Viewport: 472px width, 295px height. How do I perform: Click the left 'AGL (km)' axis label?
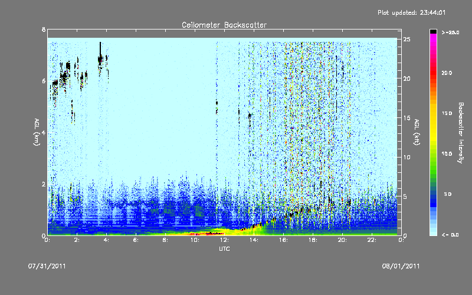[37, 132]
